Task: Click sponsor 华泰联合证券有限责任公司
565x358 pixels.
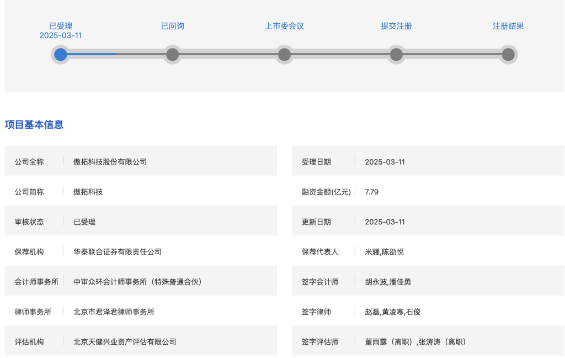Action: [118, 252]
